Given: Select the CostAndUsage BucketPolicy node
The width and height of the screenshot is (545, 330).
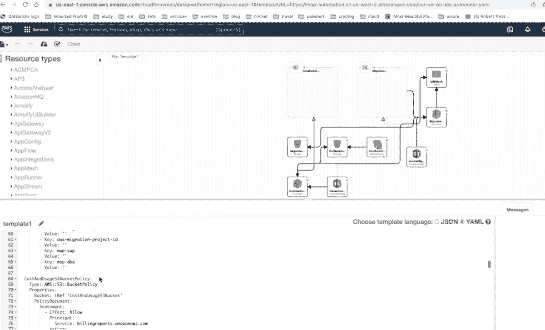Looking at the screenshot, I should [377, 146].
